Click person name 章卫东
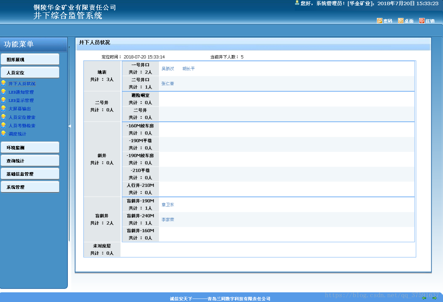This screenshot has width=443, height=302. [x=168, y=205]
